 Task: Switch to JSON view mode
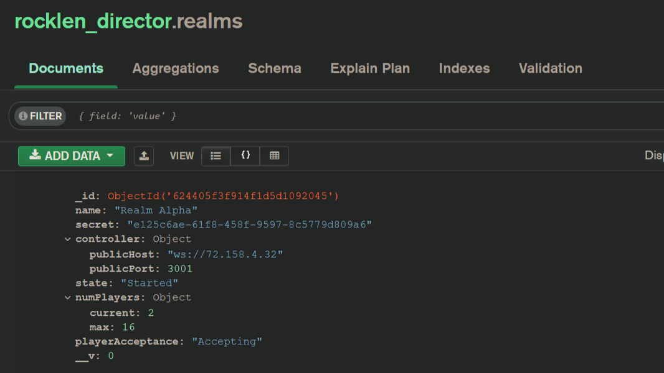245,156
